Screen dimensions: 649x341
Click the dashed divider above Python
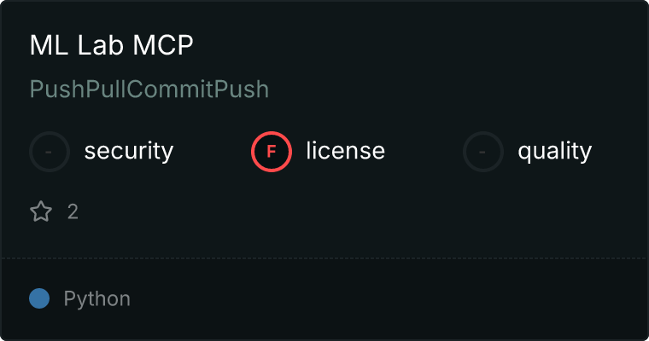click(324, 258)
